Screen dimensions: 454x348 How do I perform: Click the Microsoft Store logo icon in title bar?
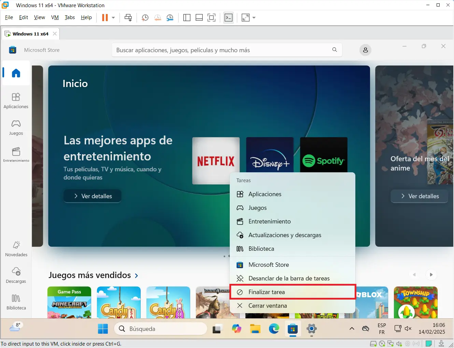[13, 50]
